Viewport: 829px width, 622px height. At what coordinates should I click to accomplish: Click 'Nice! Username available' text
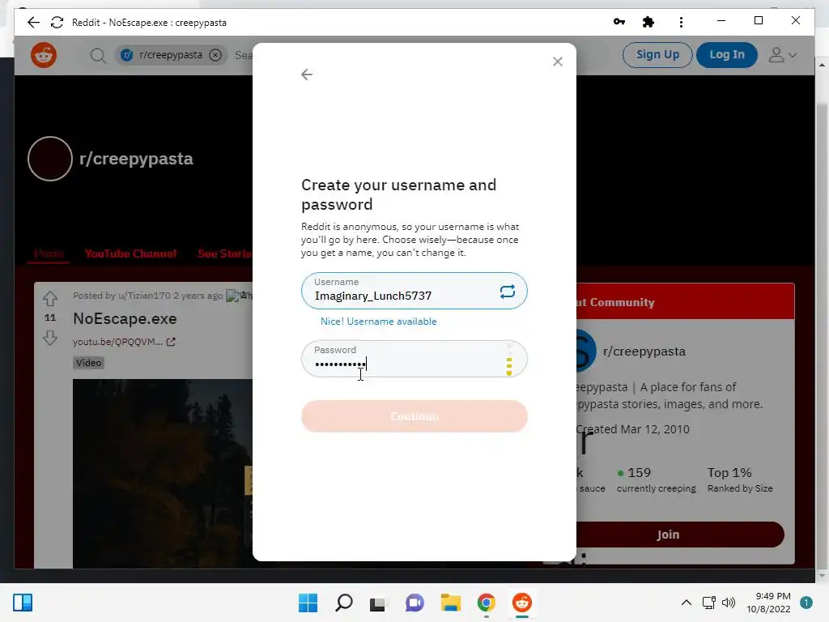coord(379,322)
